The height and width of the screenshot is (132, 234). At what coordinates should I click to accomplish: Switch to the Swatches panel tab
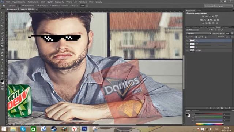click(x=195, y=111)
